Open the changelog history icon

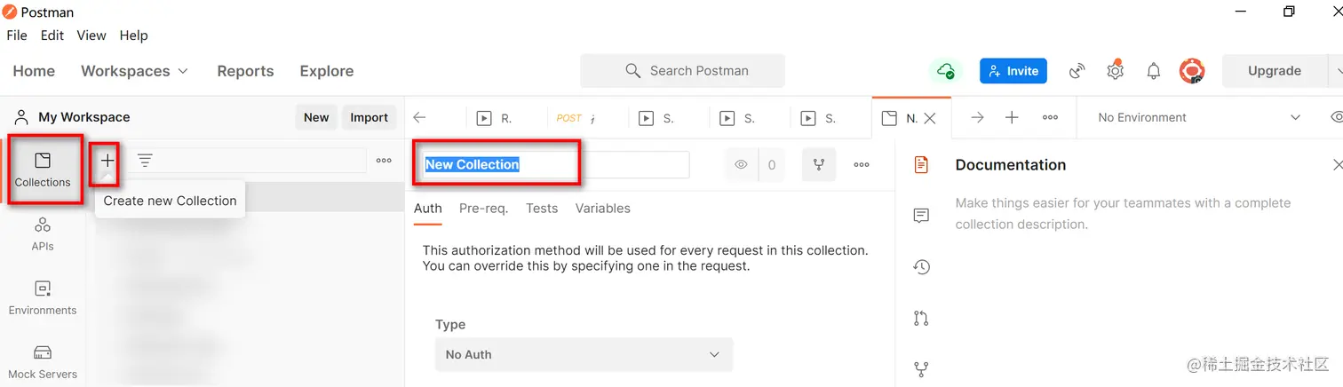pos(921,266)
